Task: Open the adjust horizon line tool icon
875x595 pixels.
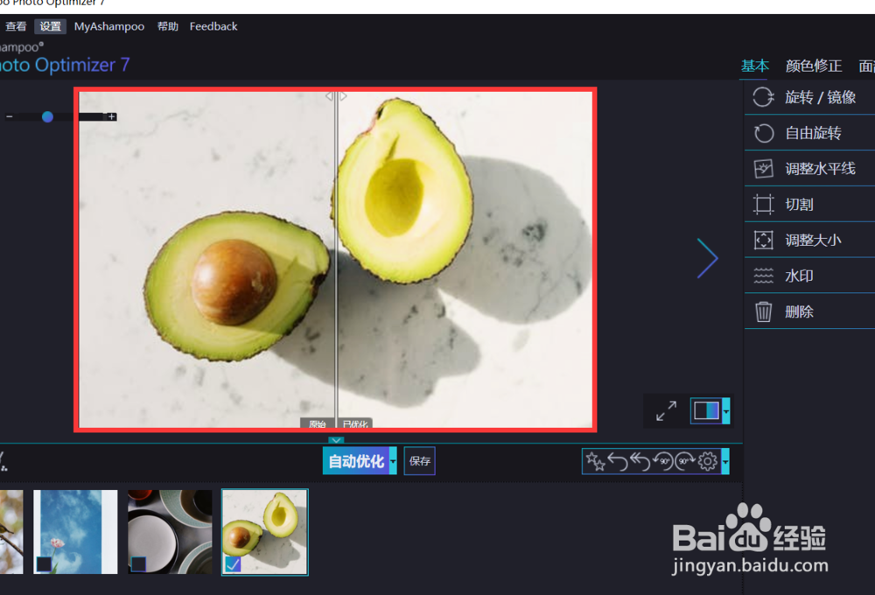Action: coord(763,169)
